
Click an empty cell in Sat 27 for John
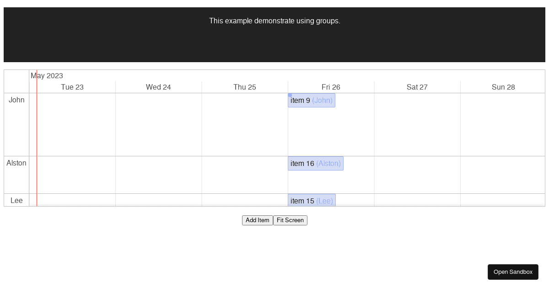tap(417, 123)
